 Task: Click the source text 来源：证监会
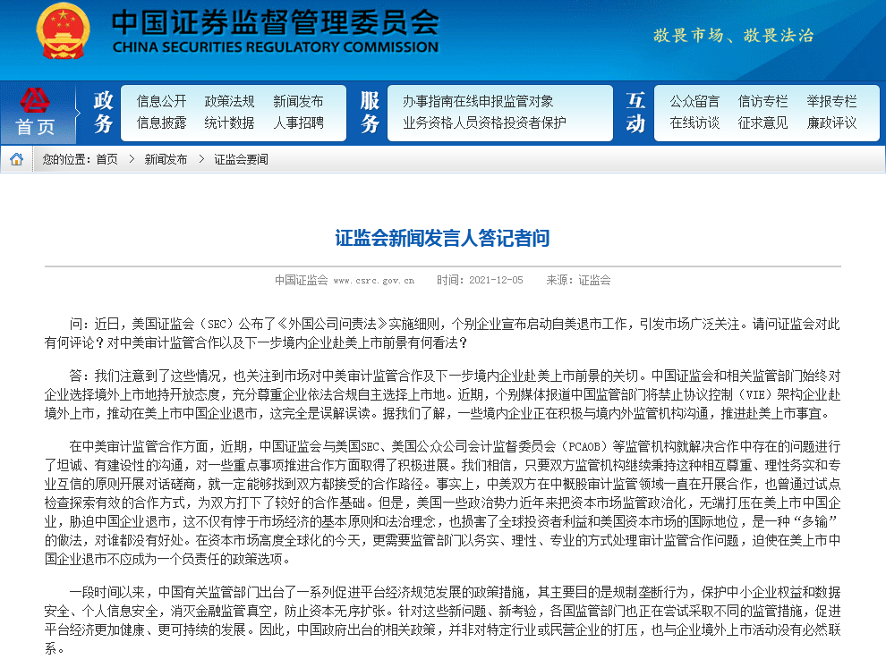(x=578, y=280)
